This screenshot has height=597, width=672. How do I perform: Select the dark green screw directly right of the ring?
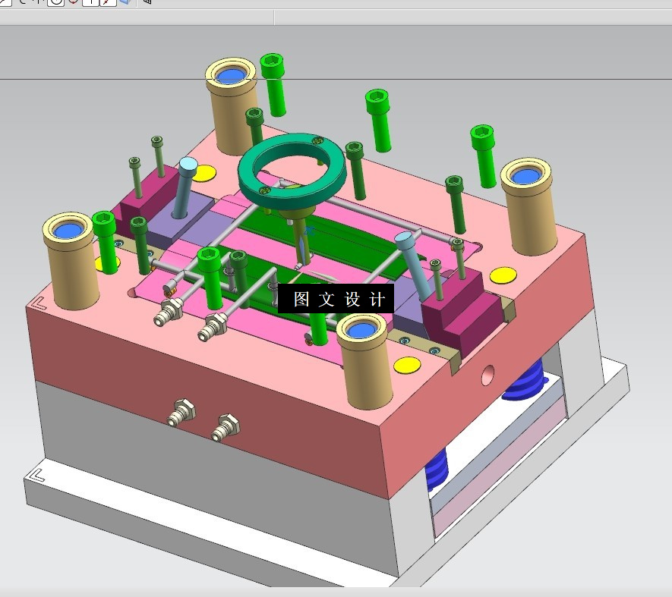point(356,171)
